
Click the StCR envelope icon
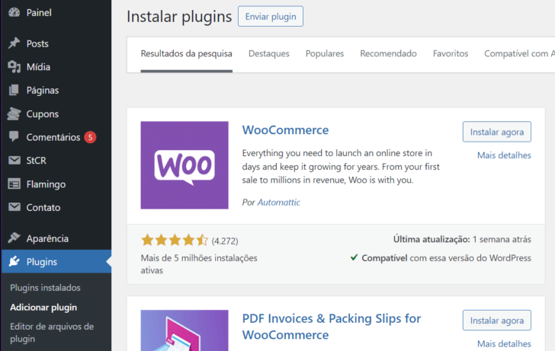14,160
